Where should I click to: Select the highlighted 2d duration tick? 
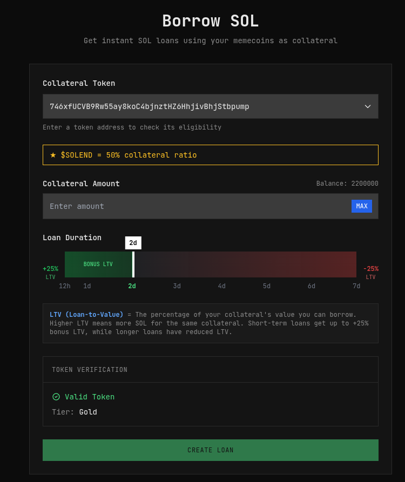point(132,286)
